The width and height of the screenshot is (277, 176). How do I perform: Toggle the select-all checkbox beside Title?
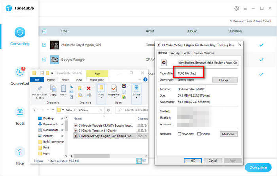(x=44, y=31)
